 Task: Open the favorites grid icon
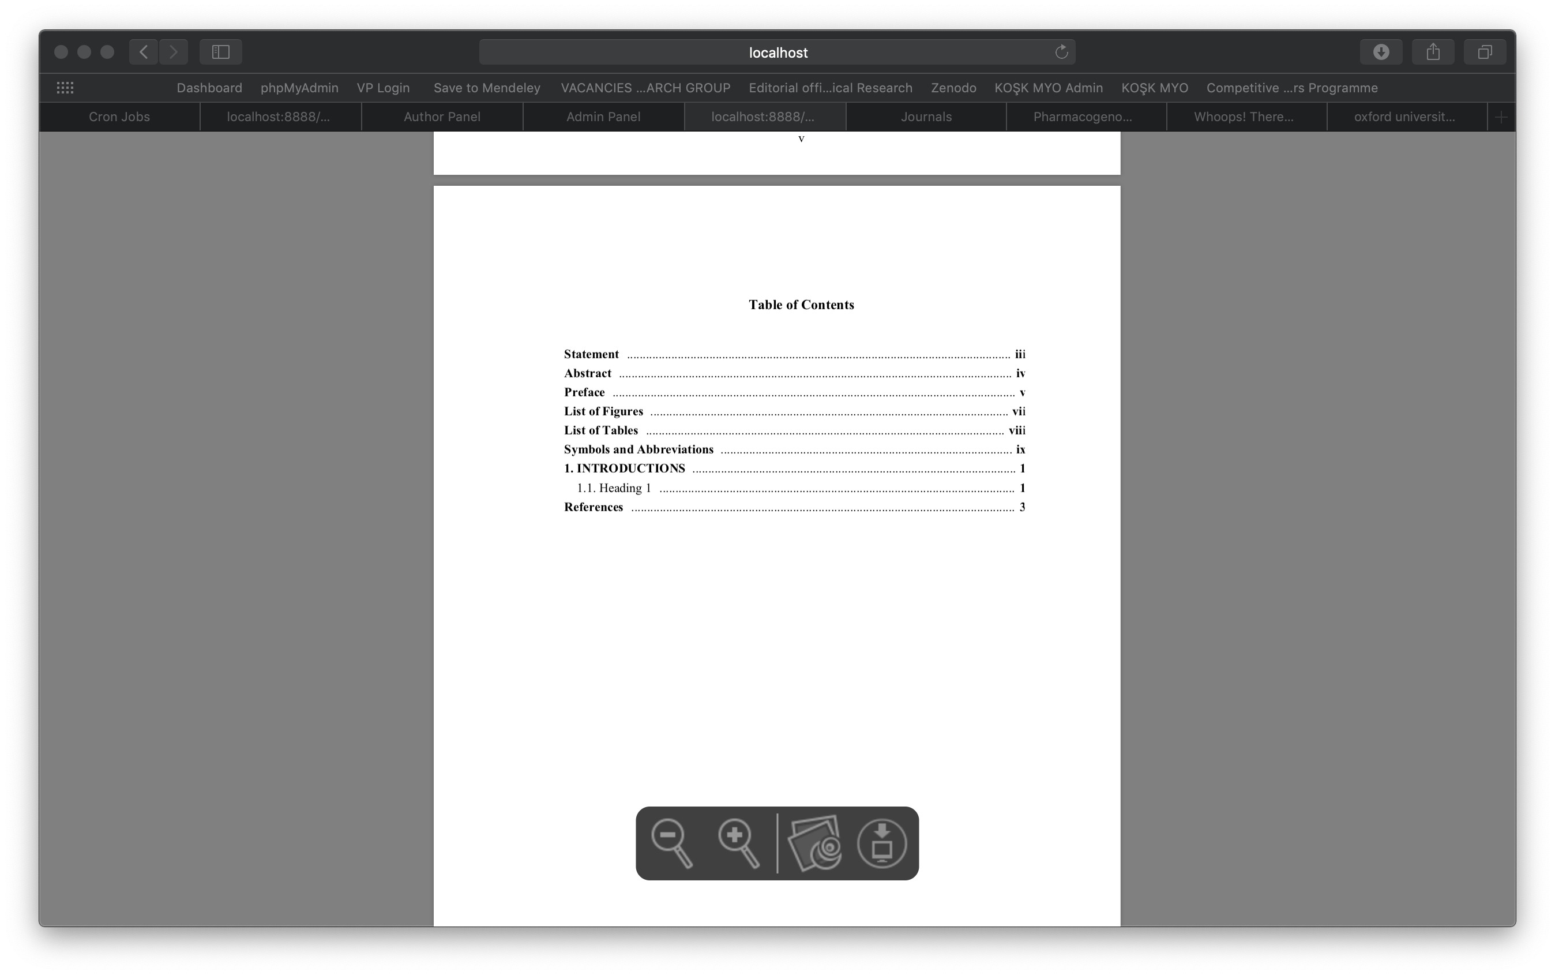click(65, 88)
